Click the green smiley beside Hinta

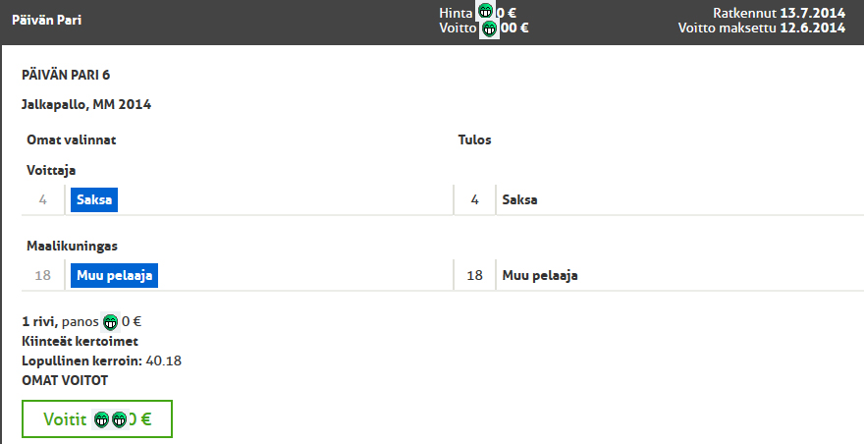coord(485,11)
